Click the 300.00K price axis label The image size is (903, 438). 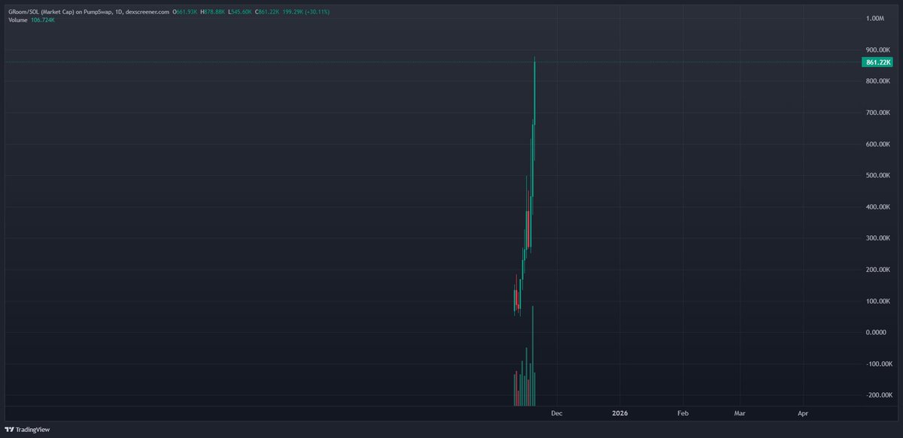tap(877, 239)
